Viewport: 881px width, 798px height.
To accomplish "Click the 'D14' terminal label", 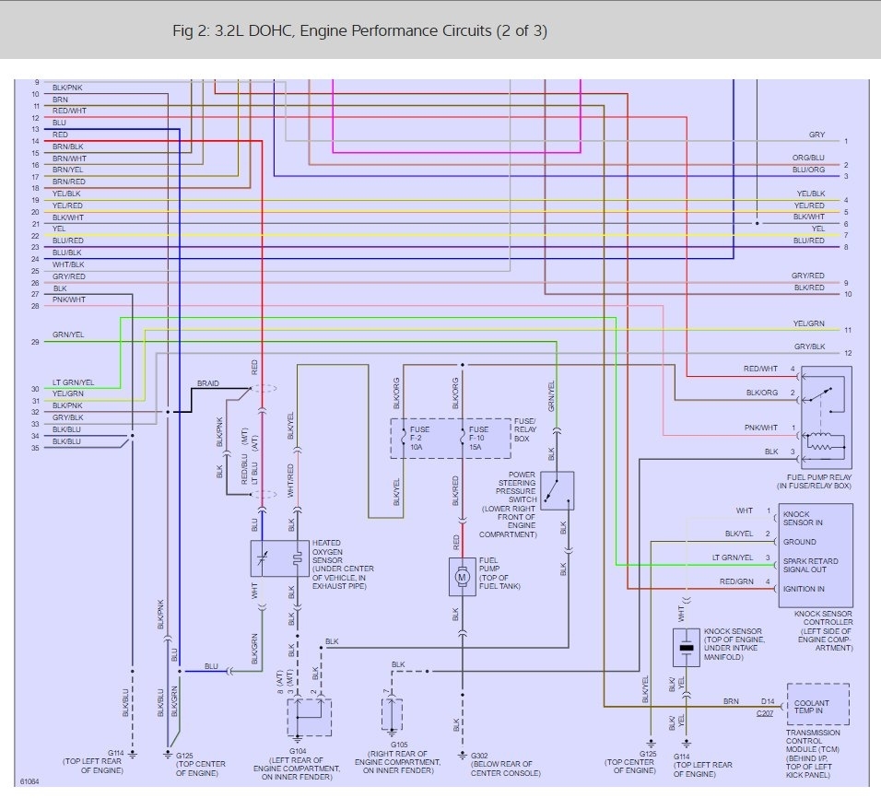I will pyautogui.click(x=768, y=701).
